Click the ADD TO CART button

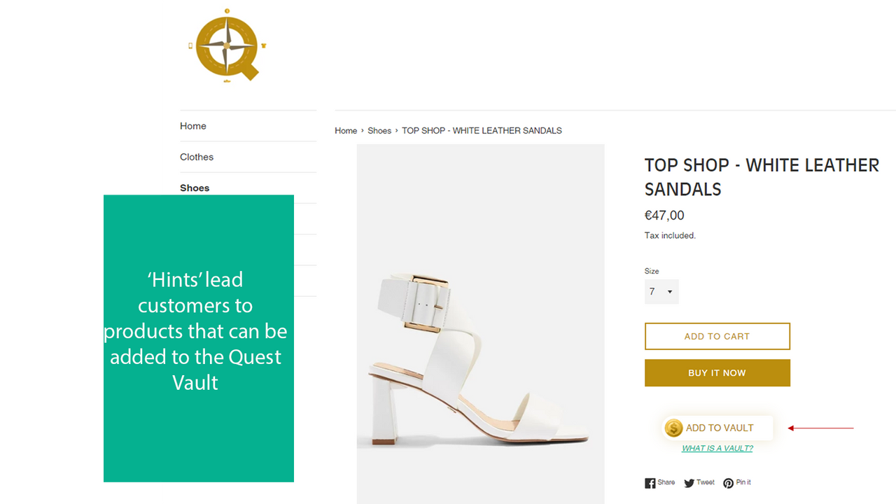click(x=717, y=336)
